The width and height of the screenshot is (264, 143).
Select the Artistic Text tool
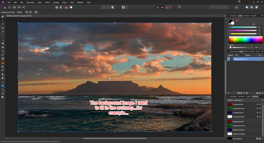[3, 90]
